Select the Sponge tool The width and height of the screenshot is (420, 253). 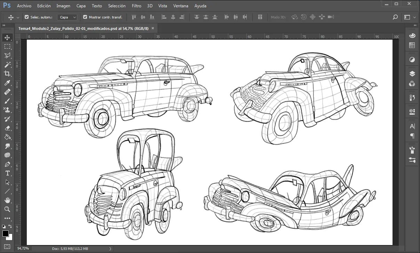point(7,155)
